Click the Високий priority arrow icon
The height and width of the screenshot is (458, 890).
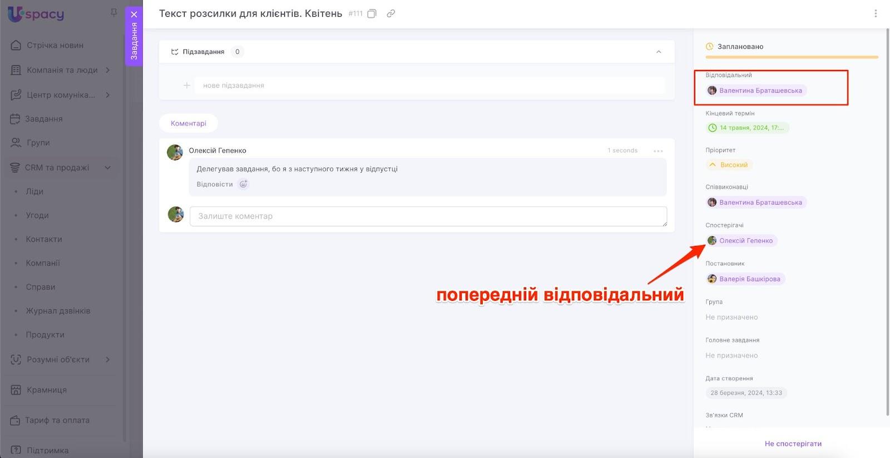(713, 165)
